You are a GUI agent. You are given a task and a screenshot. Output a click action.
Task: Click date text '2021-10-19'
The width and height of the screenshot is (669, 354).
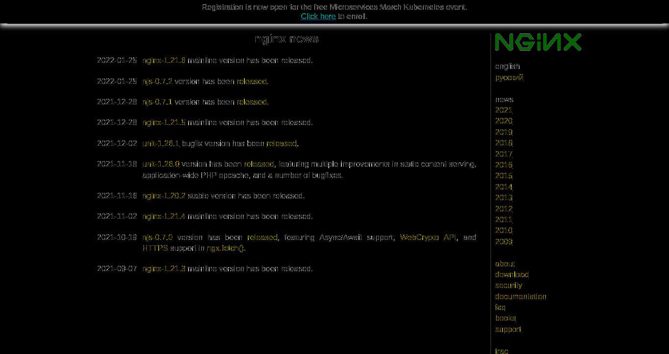(117, 237)
